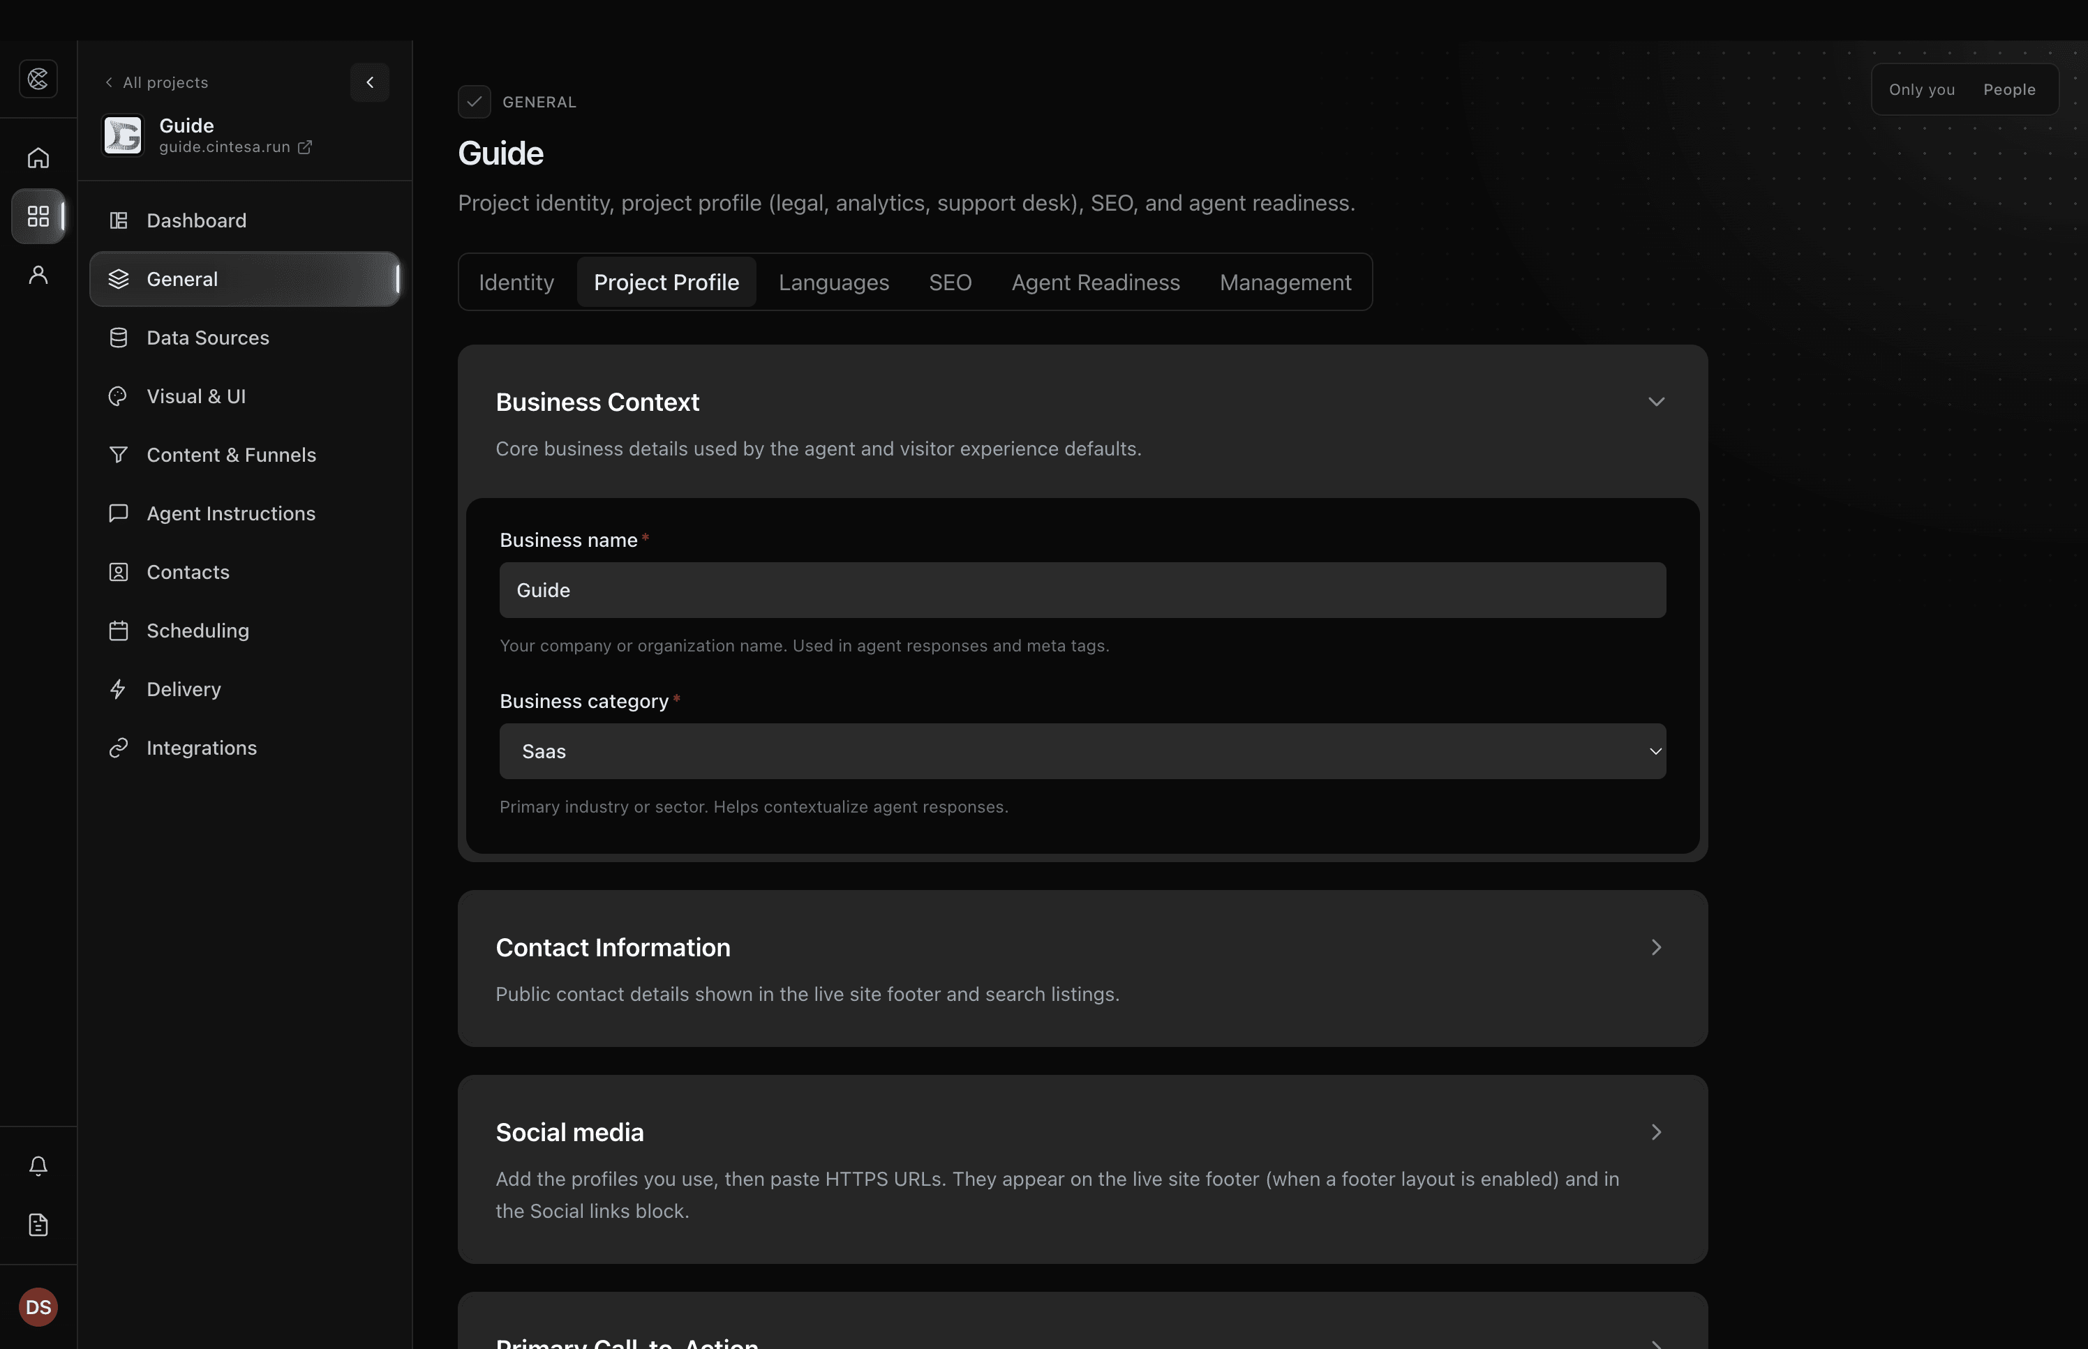Open the document icon above the avatar
Image resolution: width=2088 pixels, height=1349 pixels.
click(38, 1225)
